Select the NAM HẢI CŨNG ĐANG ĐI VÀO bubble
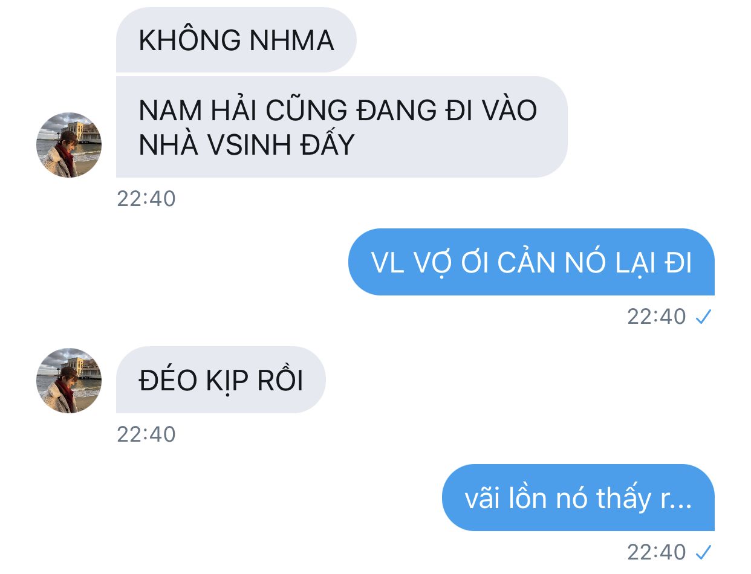The image size is (751, 574). coord(342,127)
